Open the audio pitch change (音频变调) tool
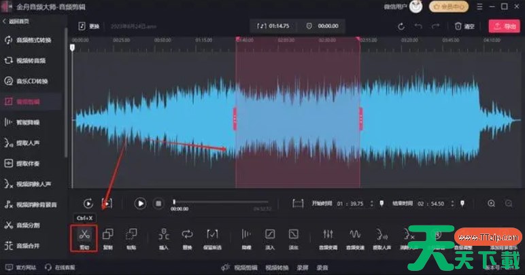Viewport: 525px width, 275px height. click(326, 235)
